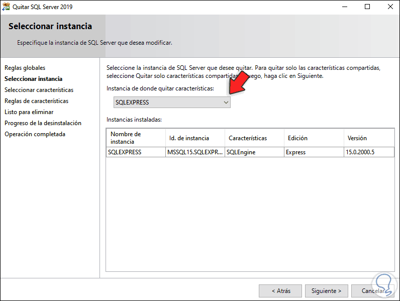
Task: Select the Reglas globales step
Action: pos(25,68)
